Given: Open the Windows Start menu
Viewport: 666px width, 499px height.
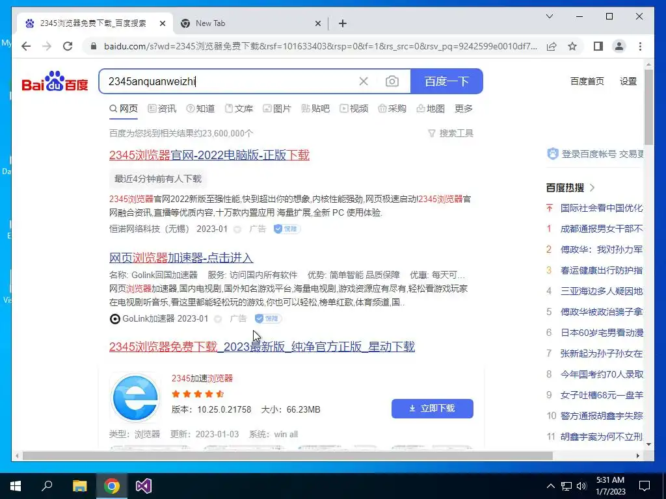Looking at the screenshot, I should [x=16, y=486].
